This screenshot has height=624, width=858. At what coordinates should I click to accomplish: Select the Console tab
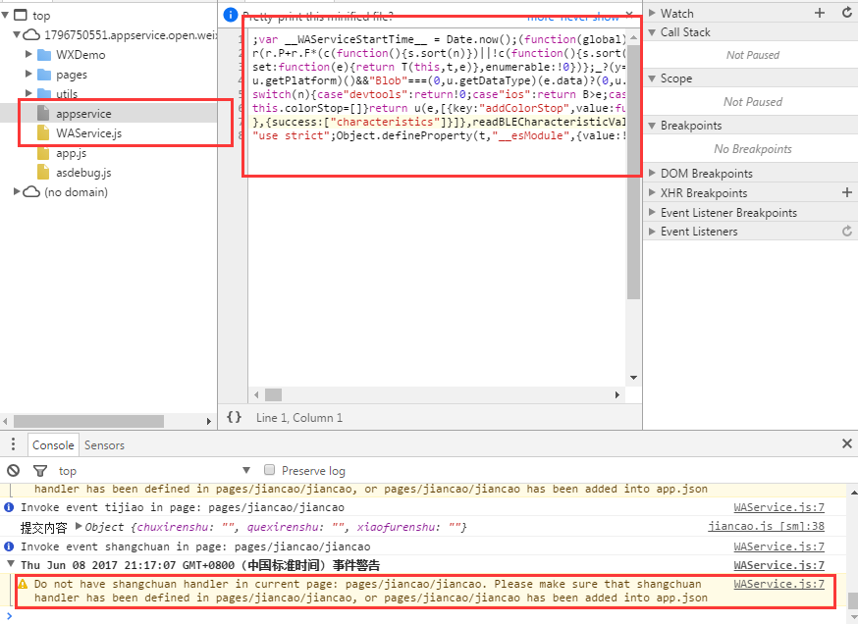[53, 445]
